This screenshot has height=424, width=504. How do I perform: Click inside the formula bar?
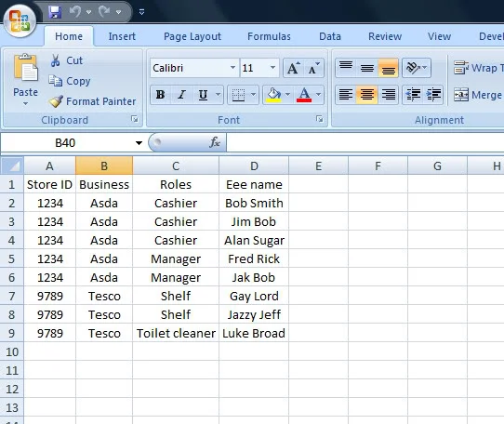click(365, 142)
